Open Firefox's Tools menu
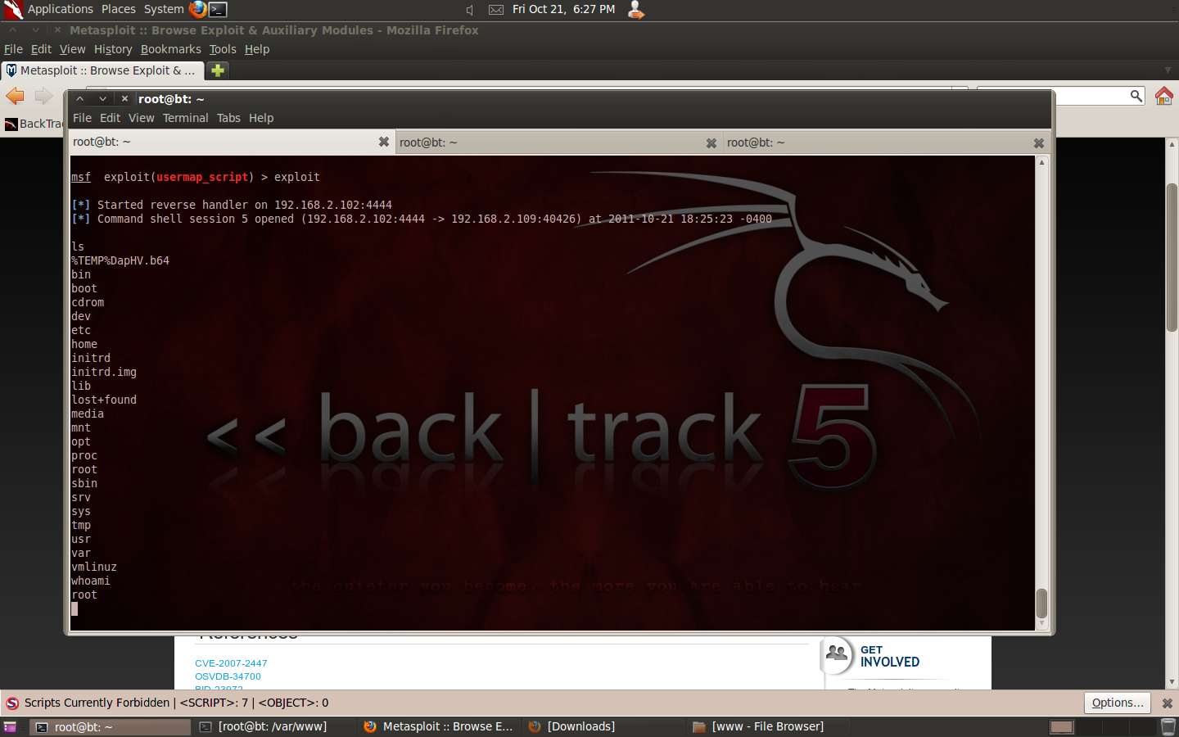The width and height of the screenshot is (1179, 737). tap(223, 49)
